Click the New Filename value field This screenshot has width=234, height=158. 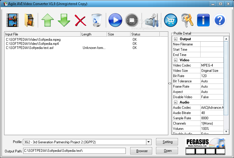coord(212,44)
